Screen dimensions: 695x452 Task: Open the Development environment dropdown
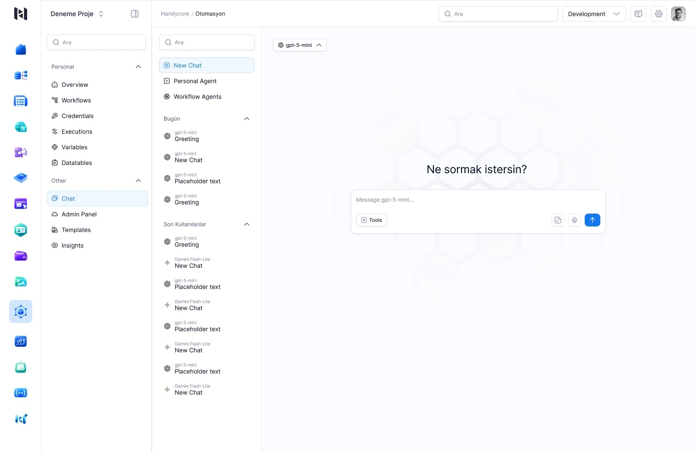point(594,14)
